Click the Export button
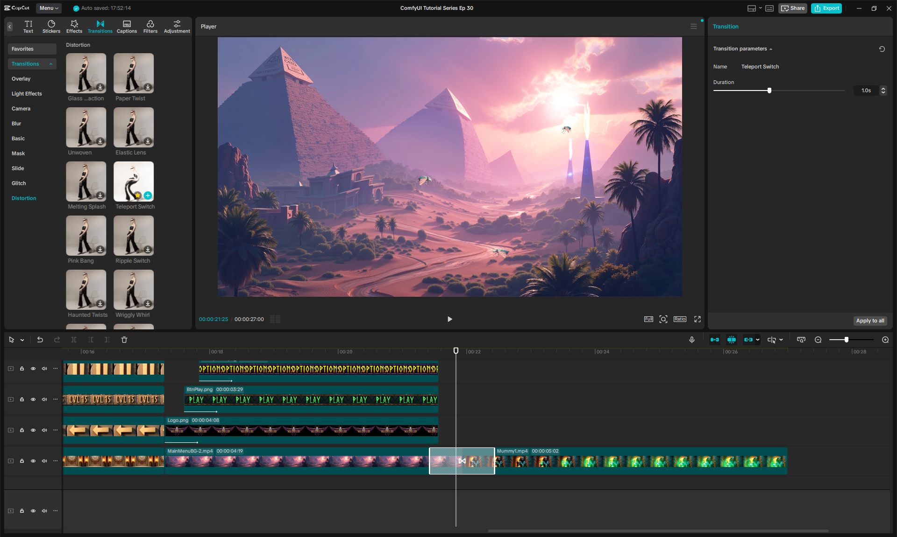 pos(826,8)
